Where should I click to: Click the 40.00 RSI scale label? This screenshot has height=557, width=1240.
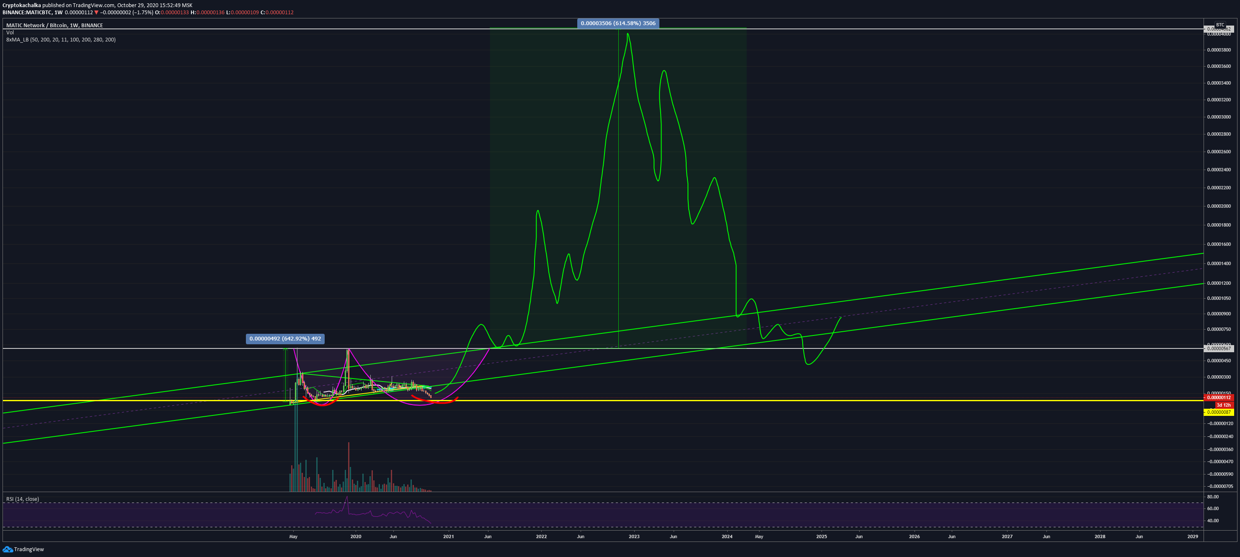1213,521
